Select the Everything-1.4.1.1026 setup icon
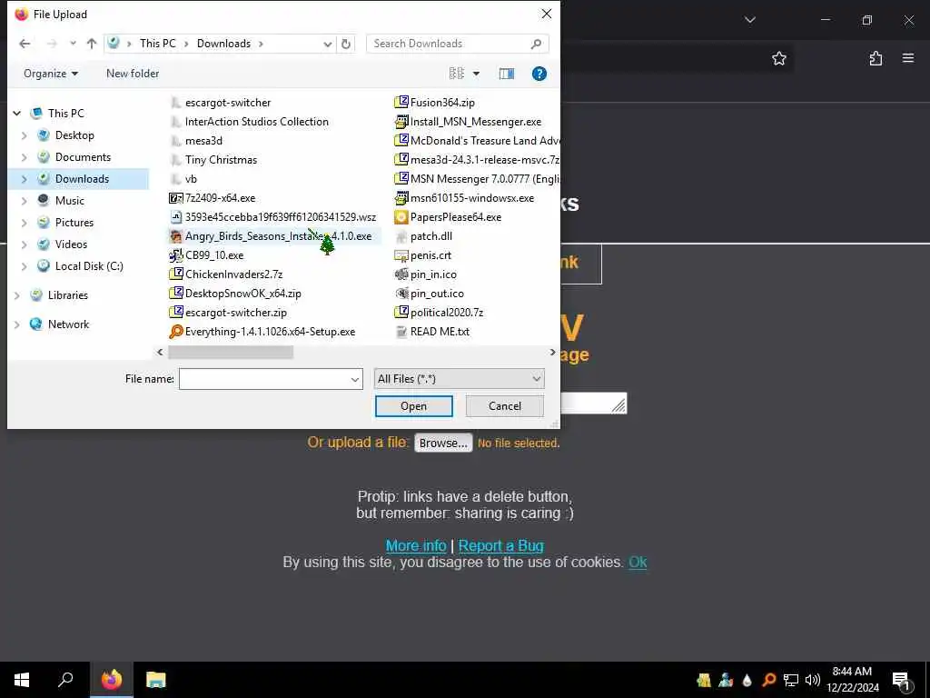The height and width of the screenshot is (698, 930). point(176,332)
